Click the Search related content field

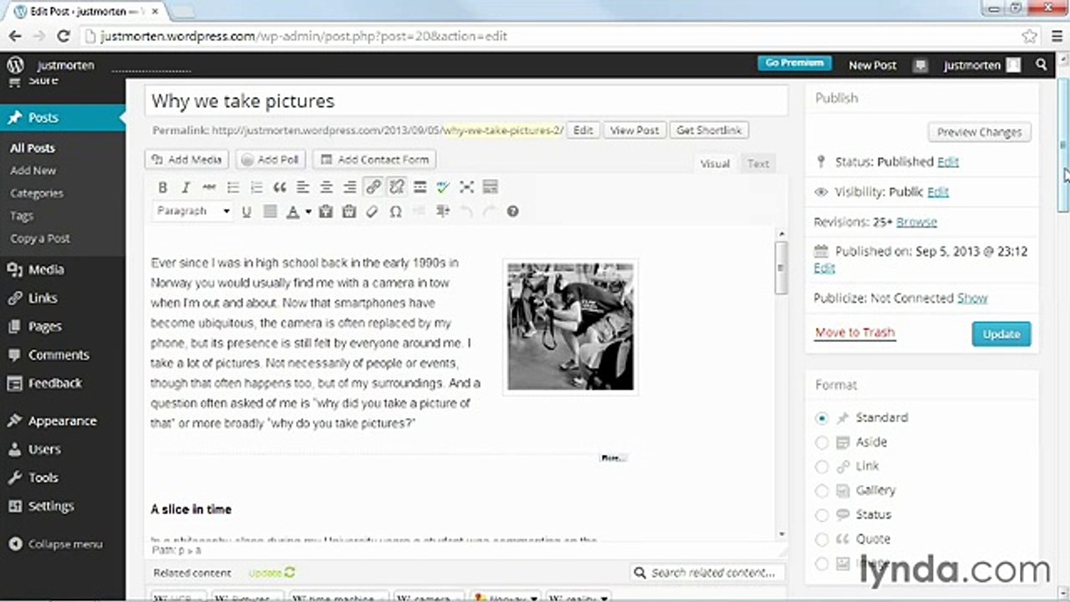tap(708, 573)
